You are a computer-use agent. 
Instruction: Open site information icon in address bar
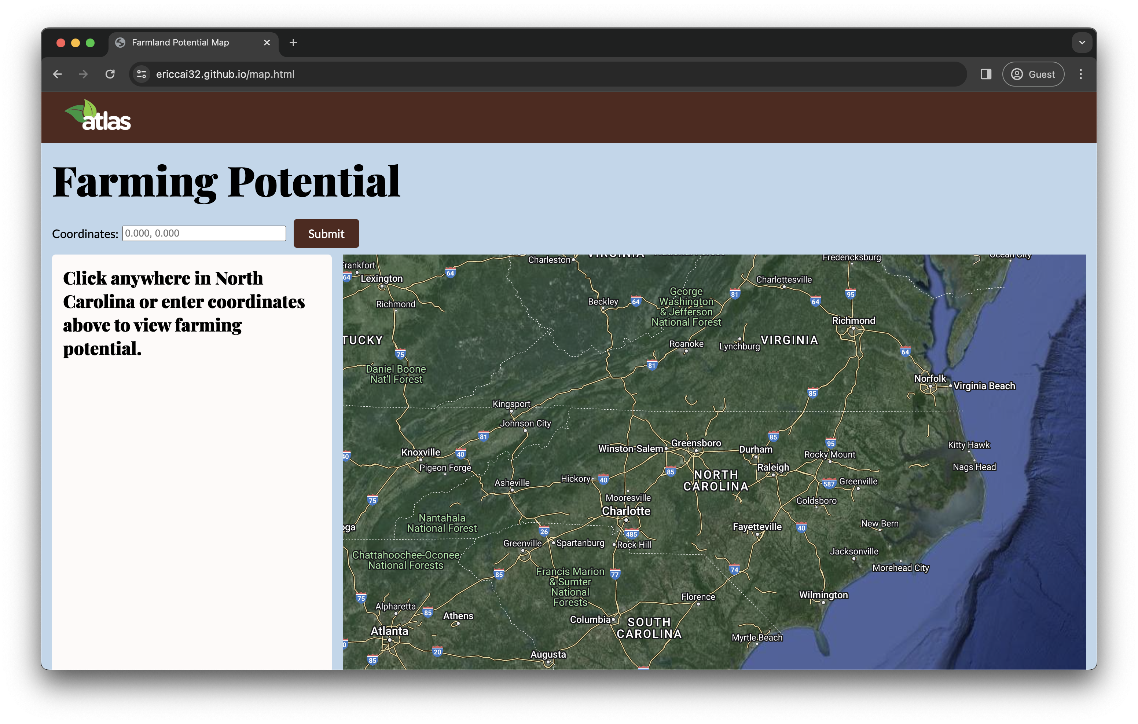tap(141, 74)
